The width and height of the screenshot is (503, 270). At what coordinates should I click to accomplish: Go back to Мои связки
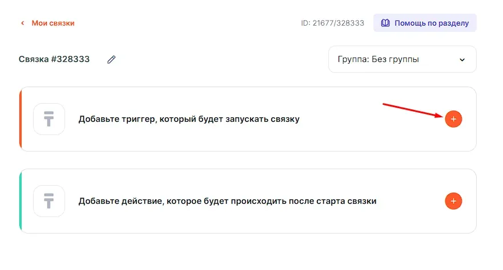[x=53, y=23]
